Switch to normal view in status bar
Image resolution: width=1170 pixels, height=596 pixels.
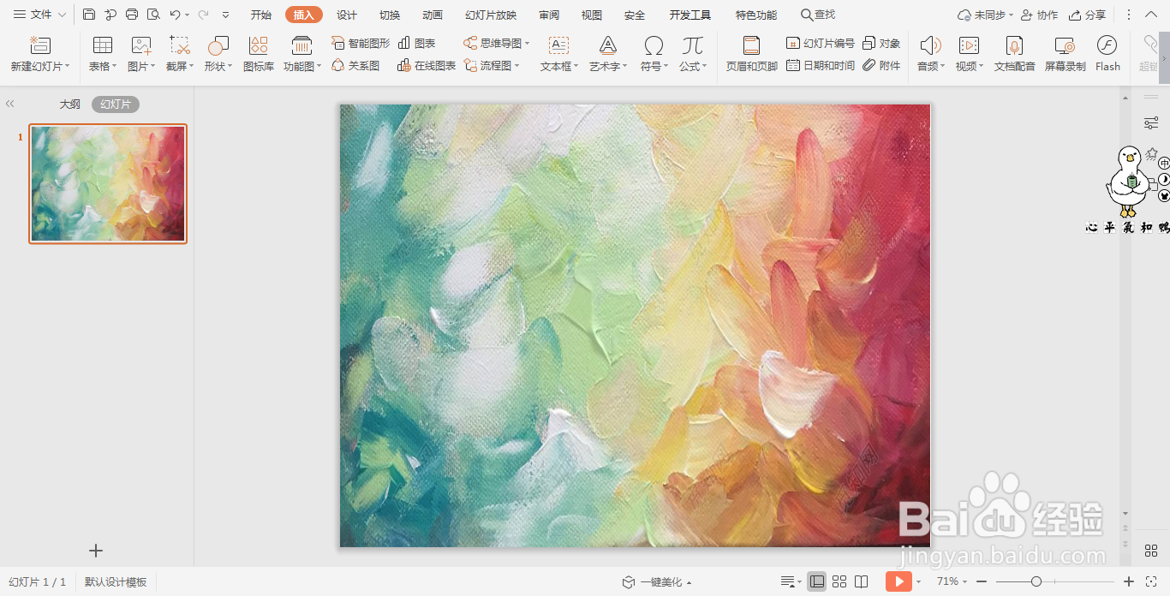pyautogui.click(x=817, y=581)
